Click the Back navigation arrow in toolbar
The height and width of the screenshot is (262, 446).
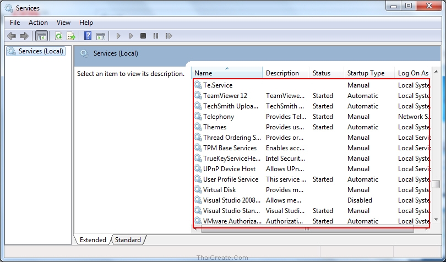[12, 36]
